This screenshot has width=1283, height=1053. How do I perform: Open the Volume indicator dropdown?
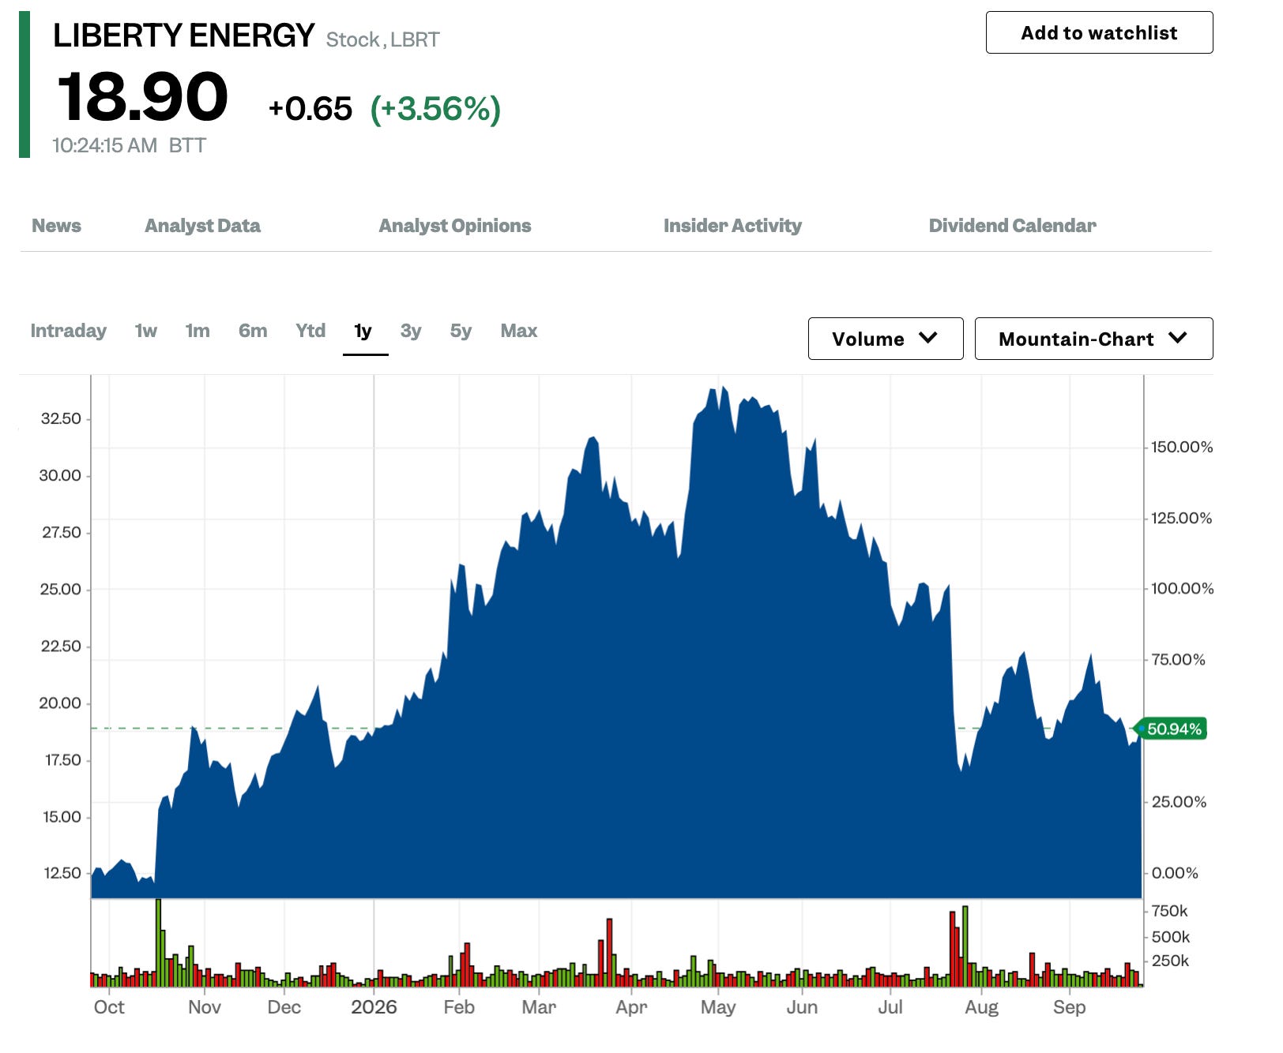886,339
